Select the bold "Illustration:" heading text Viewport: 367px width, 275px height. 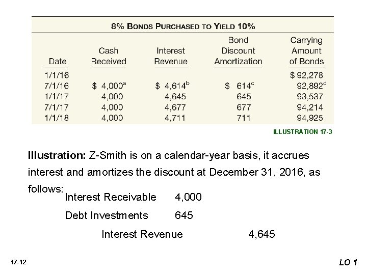pyautogui.click(x=58, y=154)
